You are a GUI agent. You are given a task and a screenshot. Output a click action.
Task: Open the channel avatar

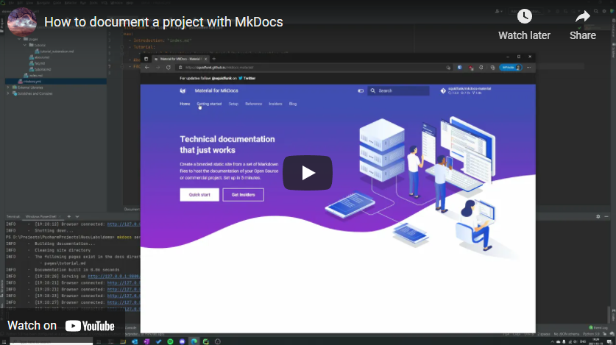click(22, 22)
